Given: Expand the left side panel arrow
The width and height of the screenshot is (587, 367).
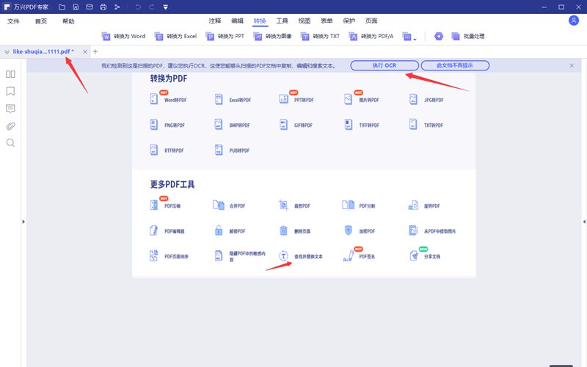Looking at the screenshot, I should [x=23, y=221].
